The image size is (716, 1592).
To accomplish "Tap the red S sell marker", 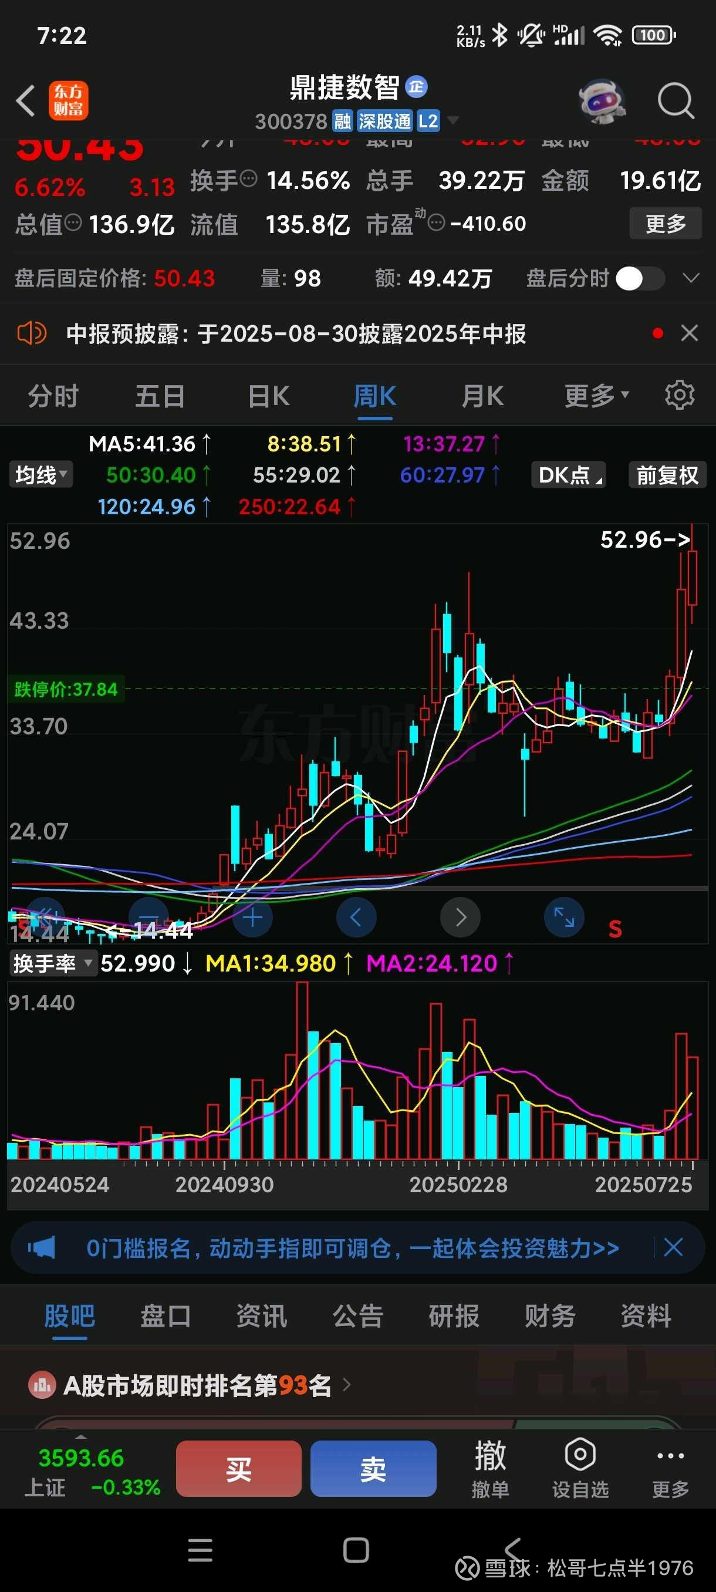I will [x=614, y=929].
